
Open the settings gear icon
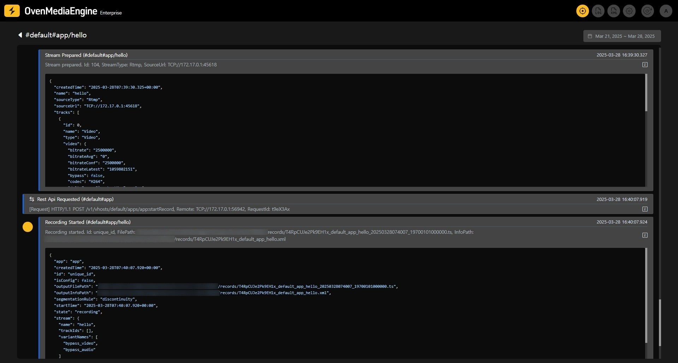(x=629, y=11)
